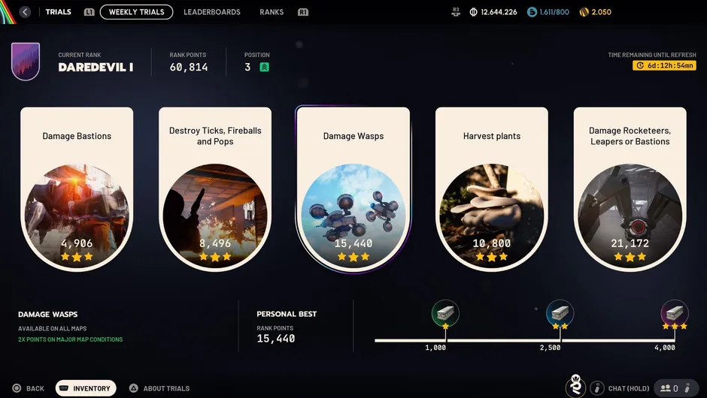Screen dimensions: 707x398
Task: Click the blue token currency icon
Action: click(532, 12)
